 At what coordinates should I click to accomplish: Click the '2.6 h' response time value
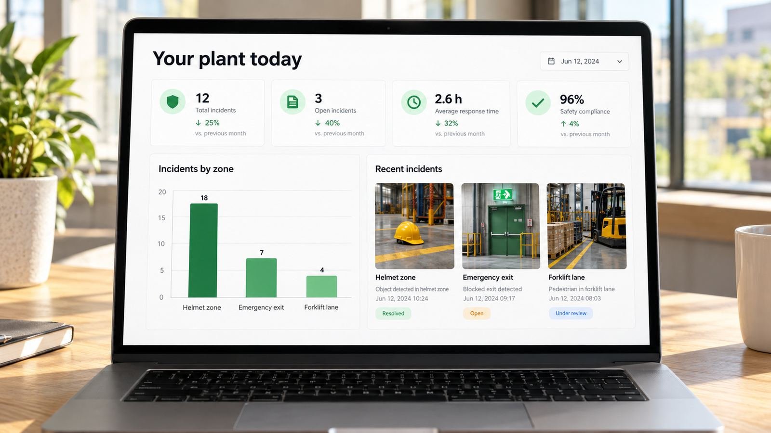pos(448,99)
